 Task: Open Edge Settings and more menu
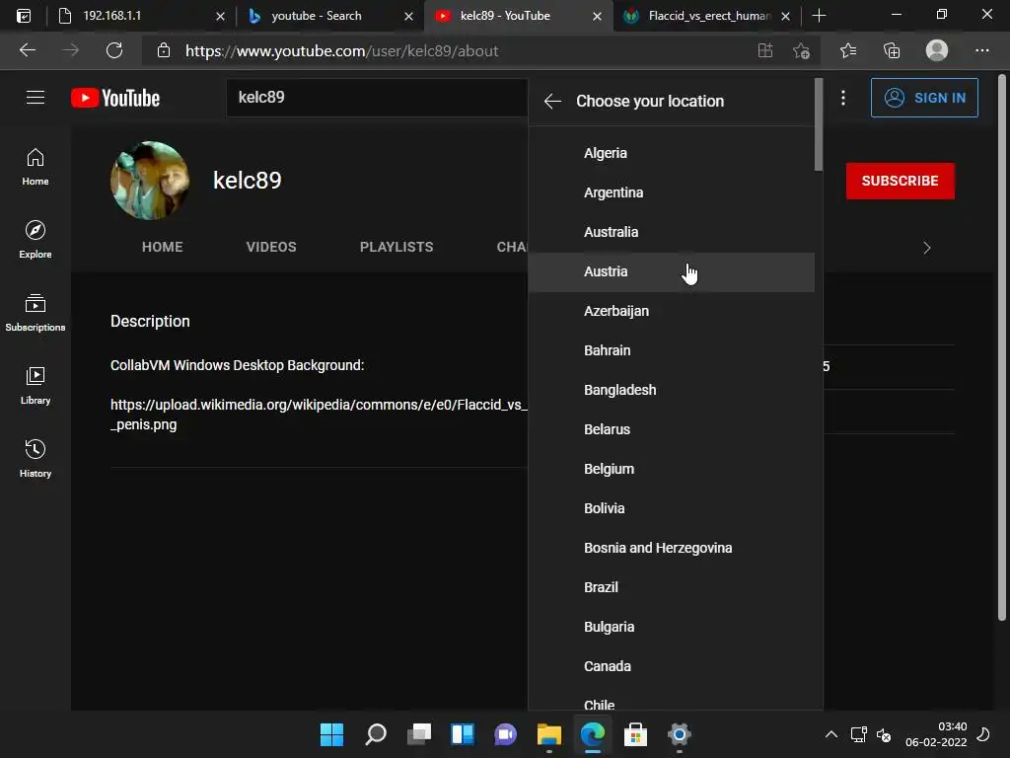coord(981,50)
